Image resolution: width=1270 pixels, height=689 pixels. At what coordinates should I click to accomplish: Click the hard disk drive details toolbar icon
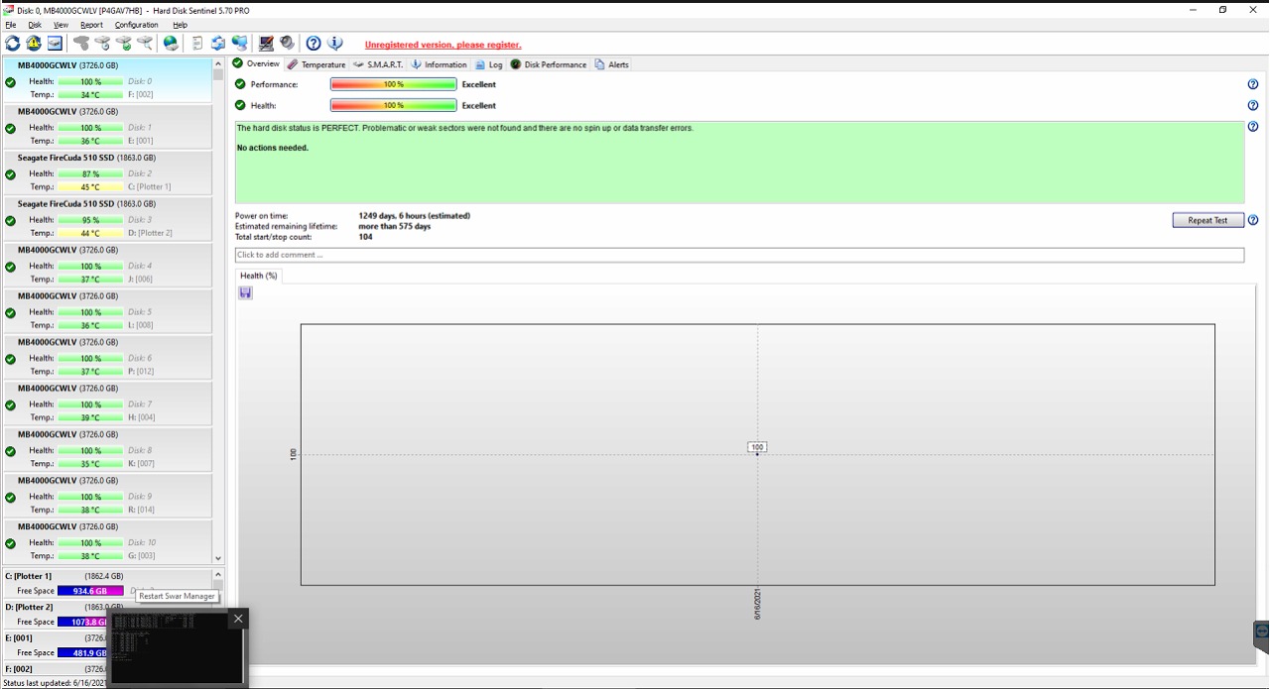tap(56, 44)
